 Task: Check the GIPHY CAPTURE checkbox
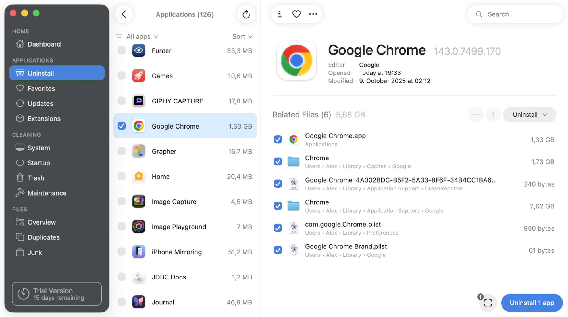122,101
